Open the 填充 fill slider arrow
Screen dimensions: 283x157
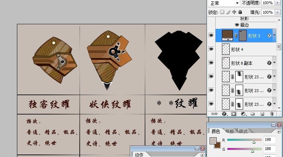277,12
